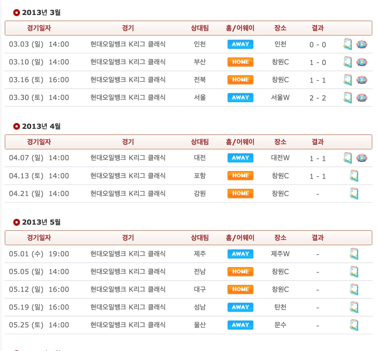Open match report icon for 05.25 울산 game
The image size is (379, 351).
click(354, 325)
